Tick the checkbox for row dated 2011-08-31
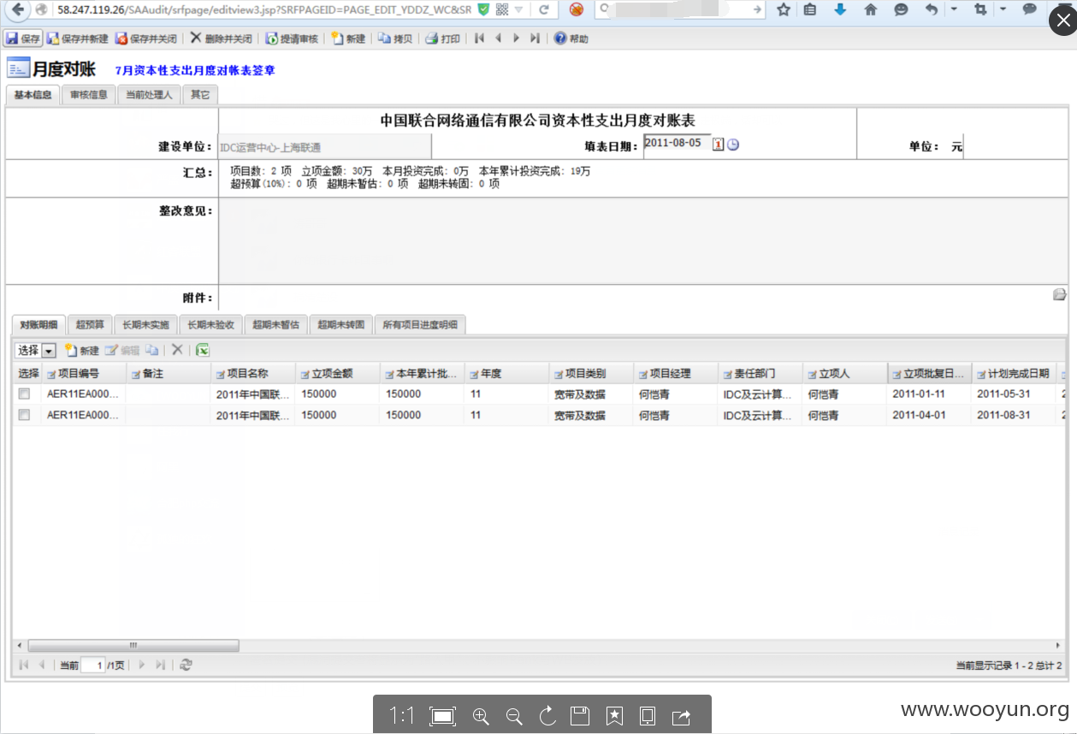Image resolution: width=1077 pixels, height=734 pixels. pyautogui.click(x=25, y=415)
